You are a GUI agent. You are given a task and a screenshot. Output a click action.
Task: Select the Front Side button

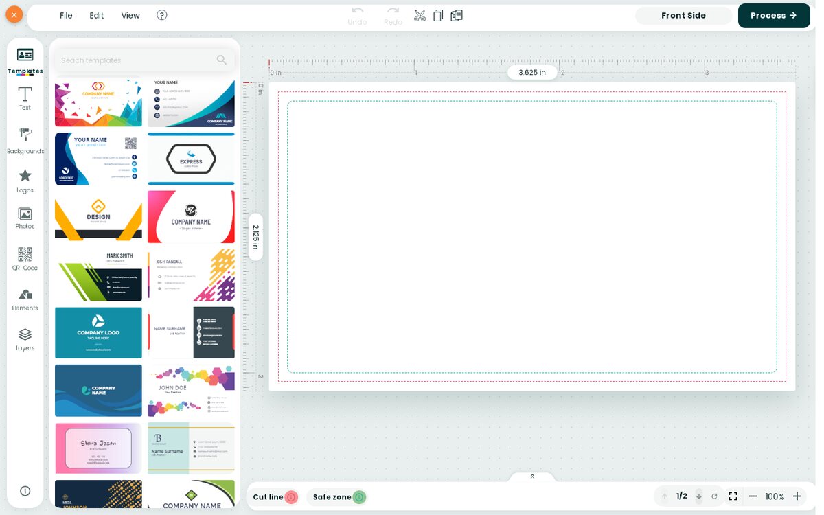coord(683,16)
